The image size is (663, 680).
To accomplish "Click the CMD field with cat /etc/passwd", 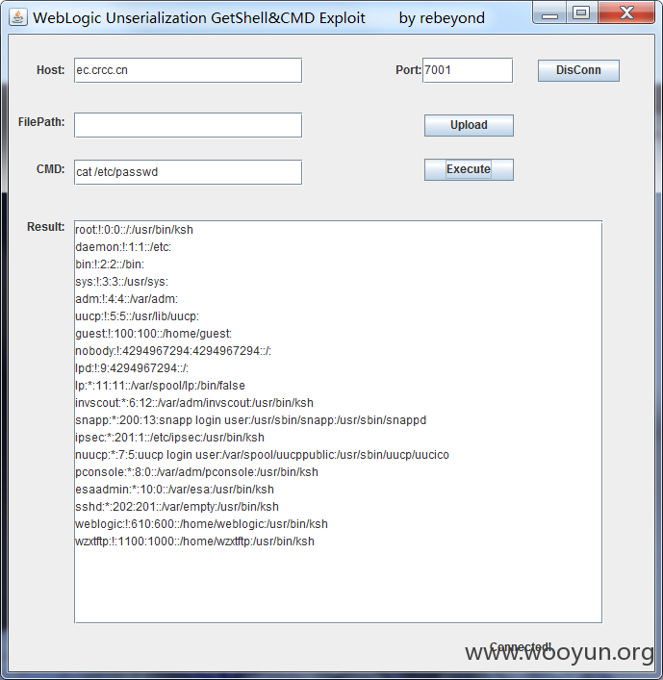I will click(x=188, y=172).
